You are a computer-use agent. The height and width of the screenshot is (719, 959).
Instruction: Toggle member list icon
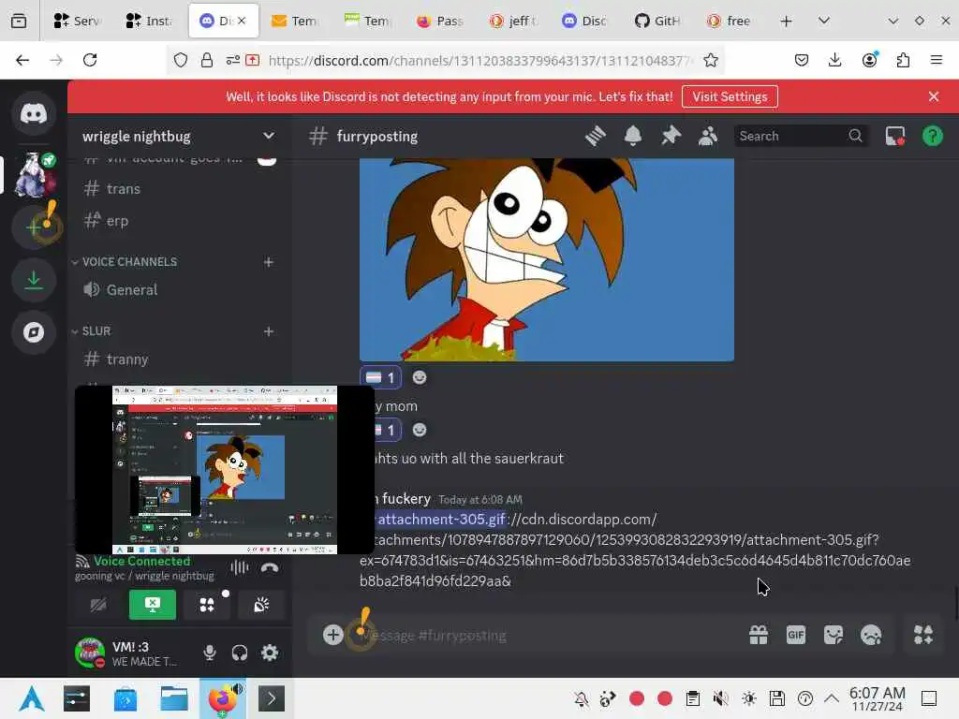[x=708, y=136]
